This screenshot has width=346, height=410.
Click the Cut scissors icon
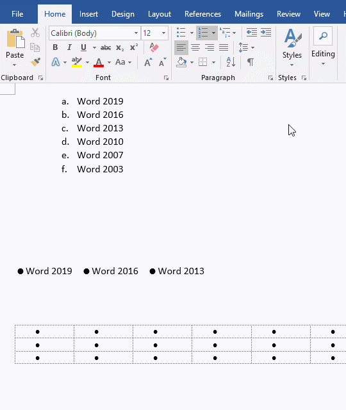pyautogui.click(x=35, y=33)
